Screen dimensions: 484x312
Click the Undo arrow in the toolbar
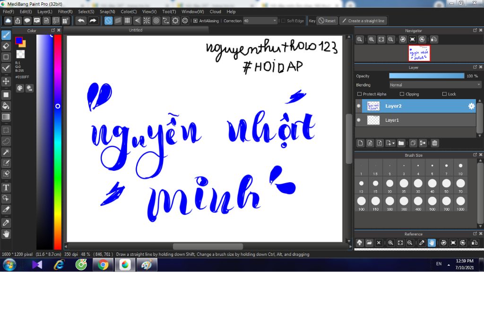click(81, 21)
